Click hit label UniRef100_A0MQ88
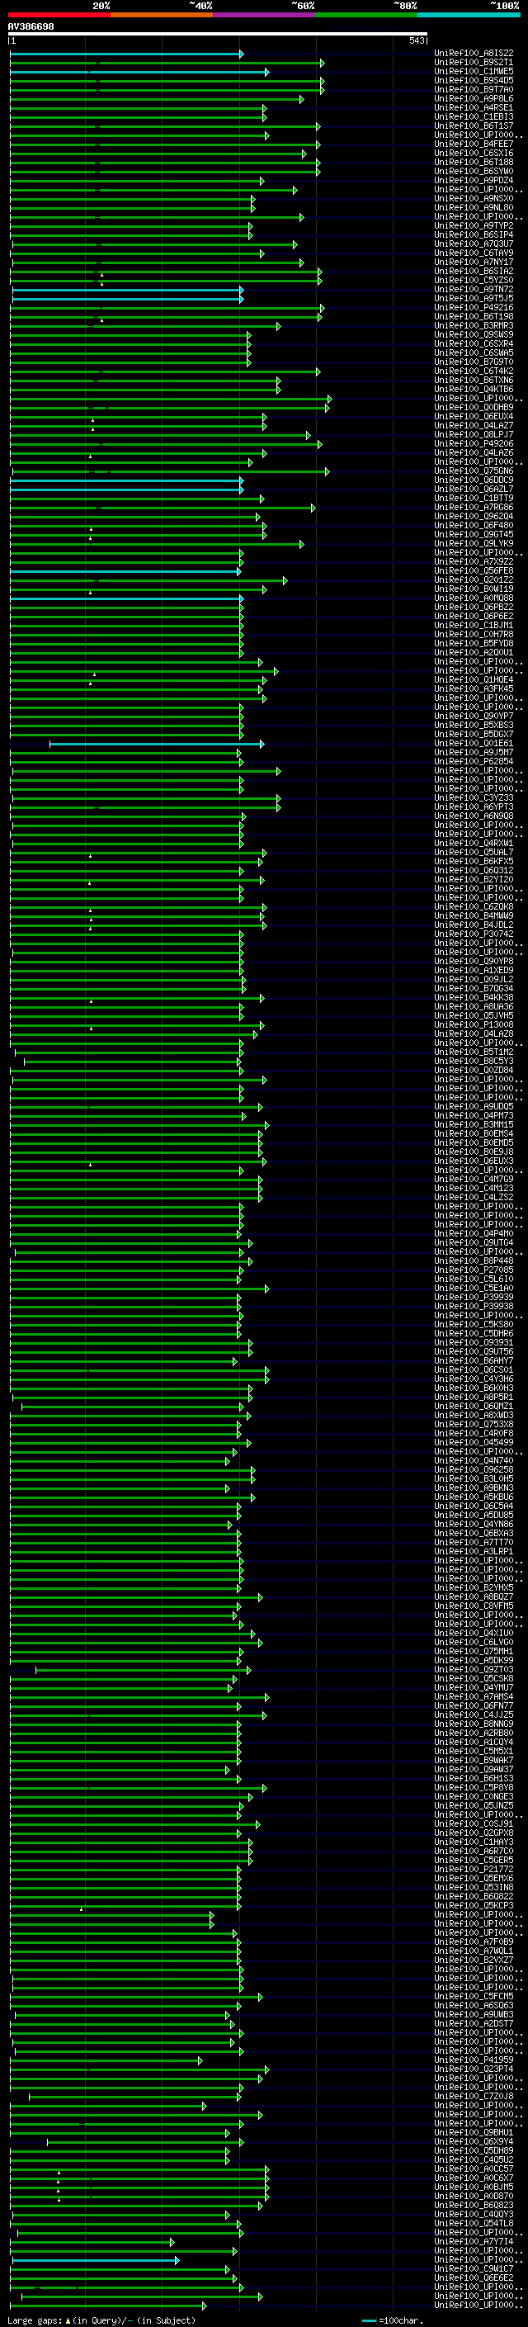The width and height of the screenshot is (528, 2327). [474, 598]
